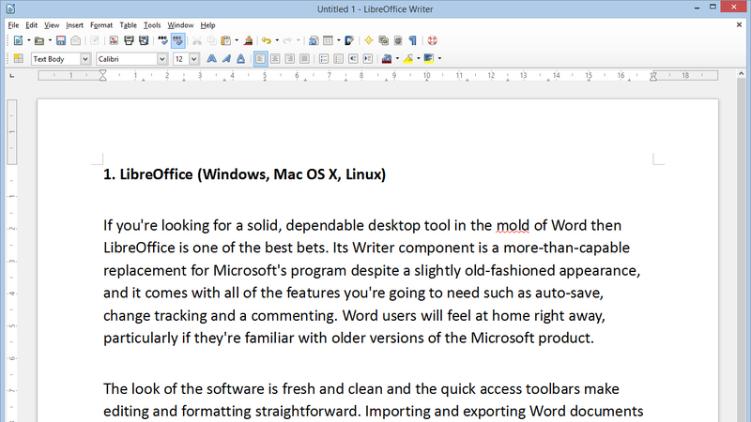Open the Tools menu
This screenshot has width=751, height=422.
coord(152,25)
